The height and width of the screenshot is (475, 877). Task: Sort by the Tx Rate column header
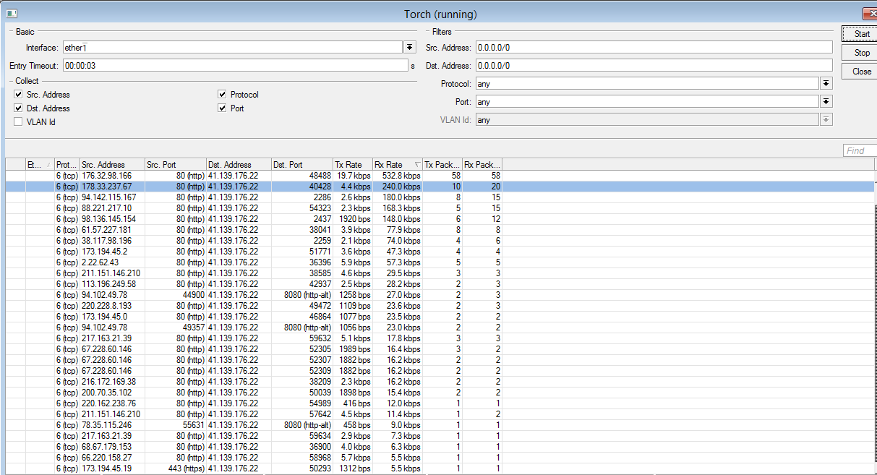[353, 165]
